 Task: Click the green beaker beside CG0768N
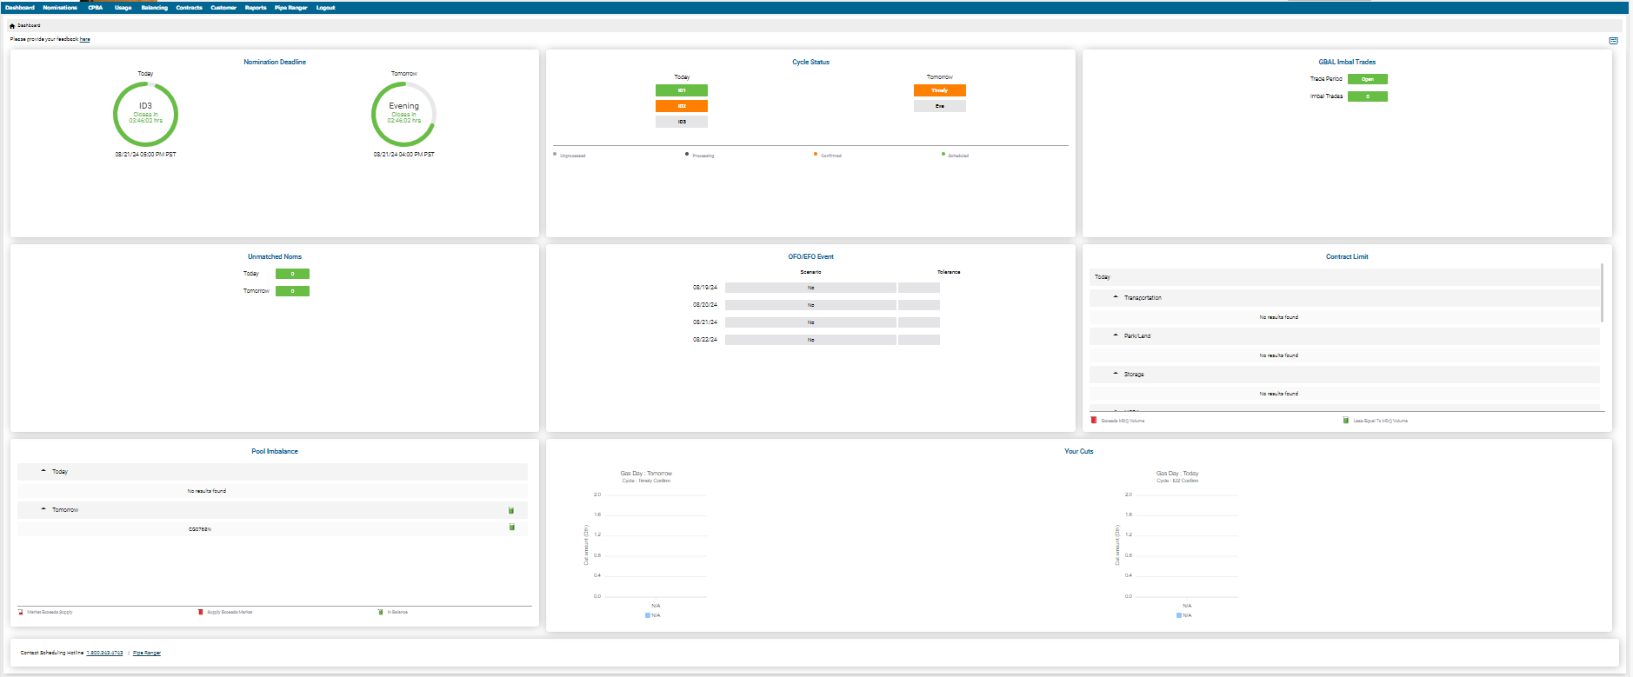[x=511, y=528]
